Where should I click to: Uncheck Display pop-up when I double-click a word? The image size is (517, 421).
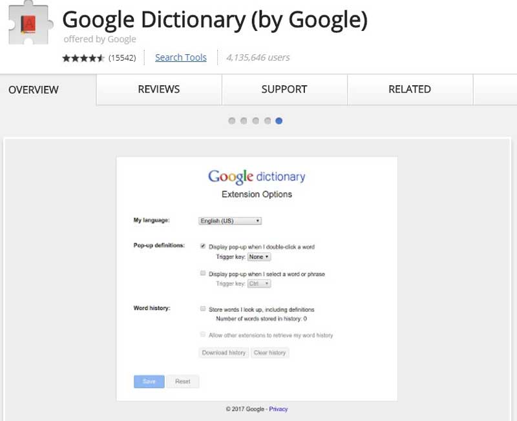coord(203,246)
